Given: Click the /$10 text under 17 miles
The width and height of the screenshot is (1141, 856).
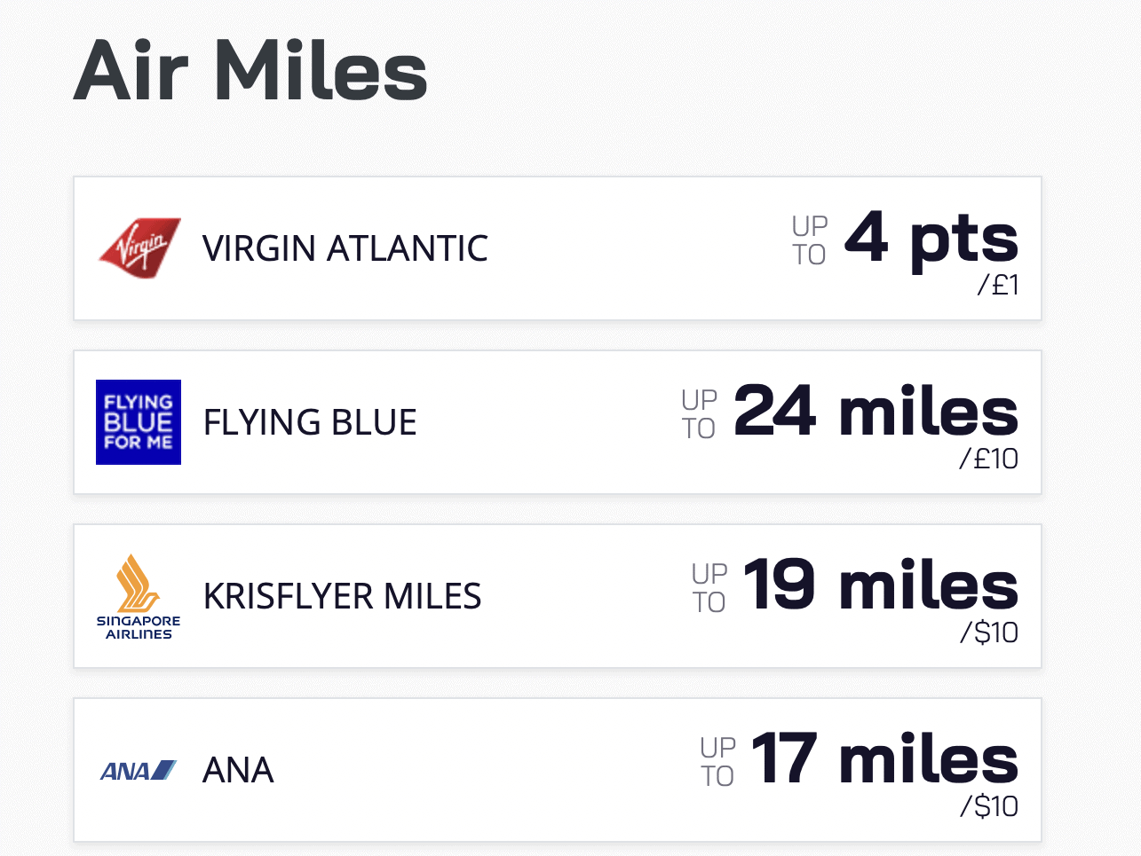Looking at the screenshot, I should [x=989, y=806].
